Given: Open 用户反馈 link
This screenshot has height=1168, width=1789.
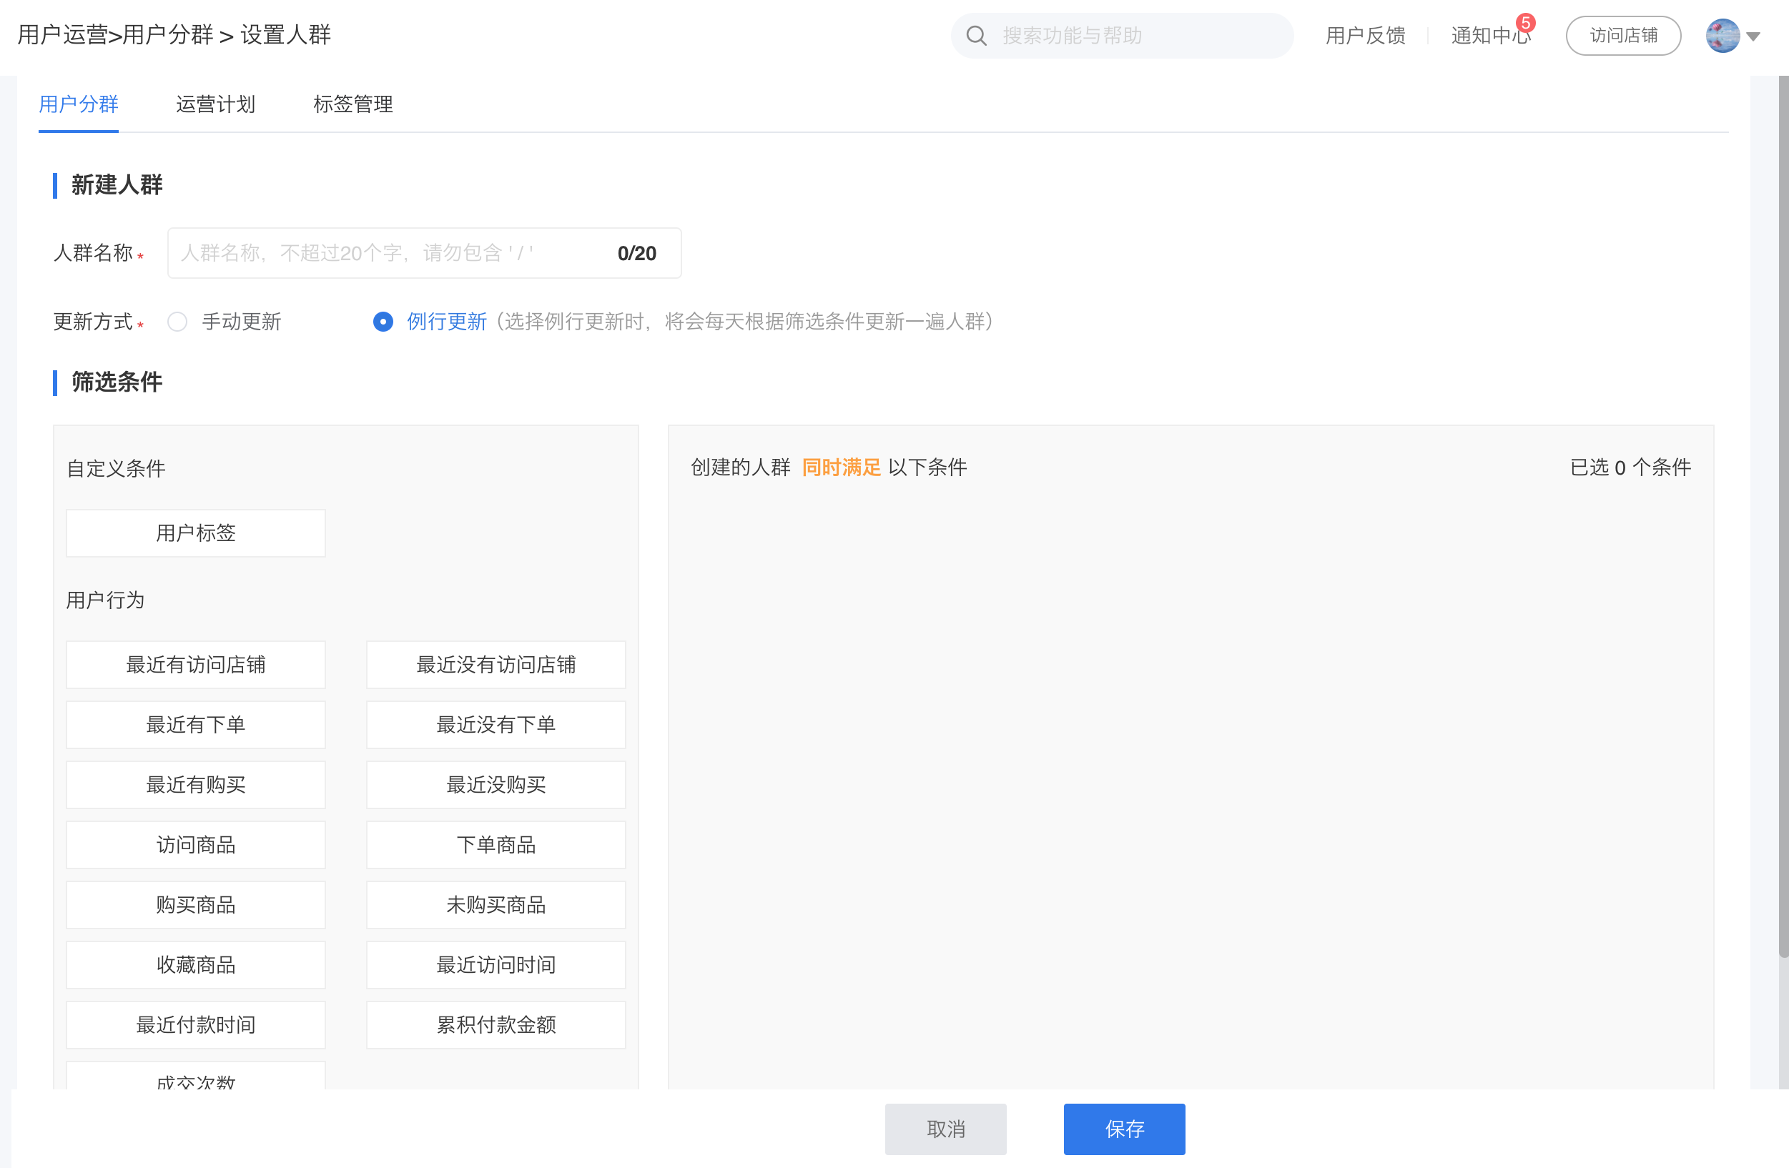Looking at the screenshot, I should (x=1365, y=35).
